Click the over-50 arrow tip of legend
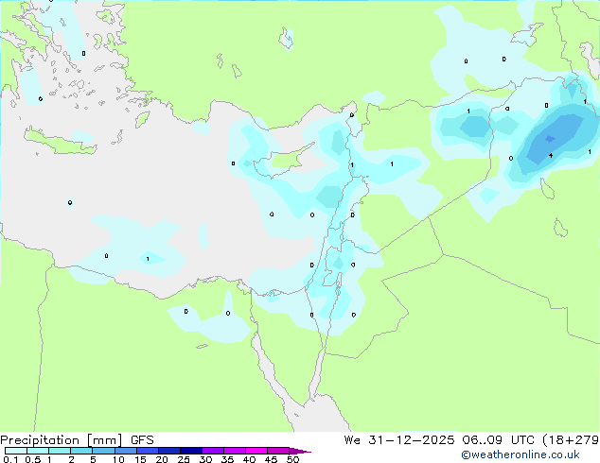 (x=300, y=451)
